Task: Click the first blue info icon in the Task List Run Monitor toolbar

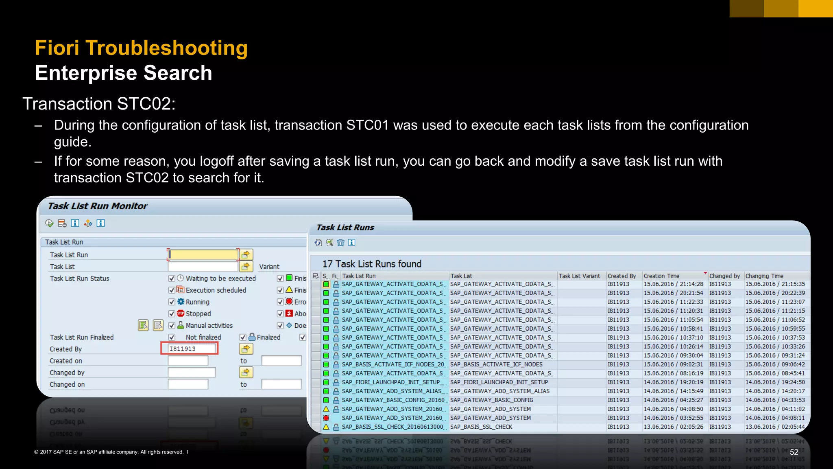Action: [75, 223]
